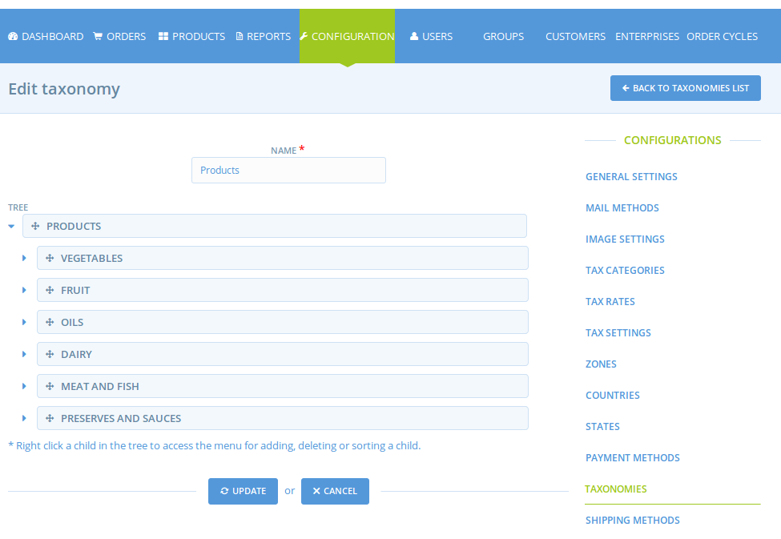
Task: Select the DAIRY tree label
Action: pyautogui.click(x=76, y=354)
